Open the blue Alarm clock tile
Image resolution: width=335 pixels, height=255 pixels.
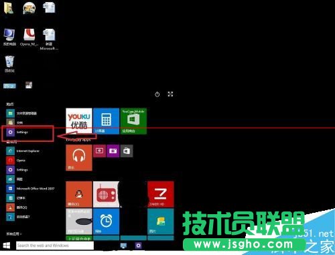click(106, 222)
